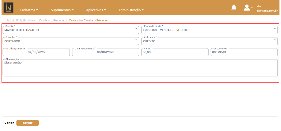Open the Suprimentos menu
Screen dimensions: 281x131
62,10
